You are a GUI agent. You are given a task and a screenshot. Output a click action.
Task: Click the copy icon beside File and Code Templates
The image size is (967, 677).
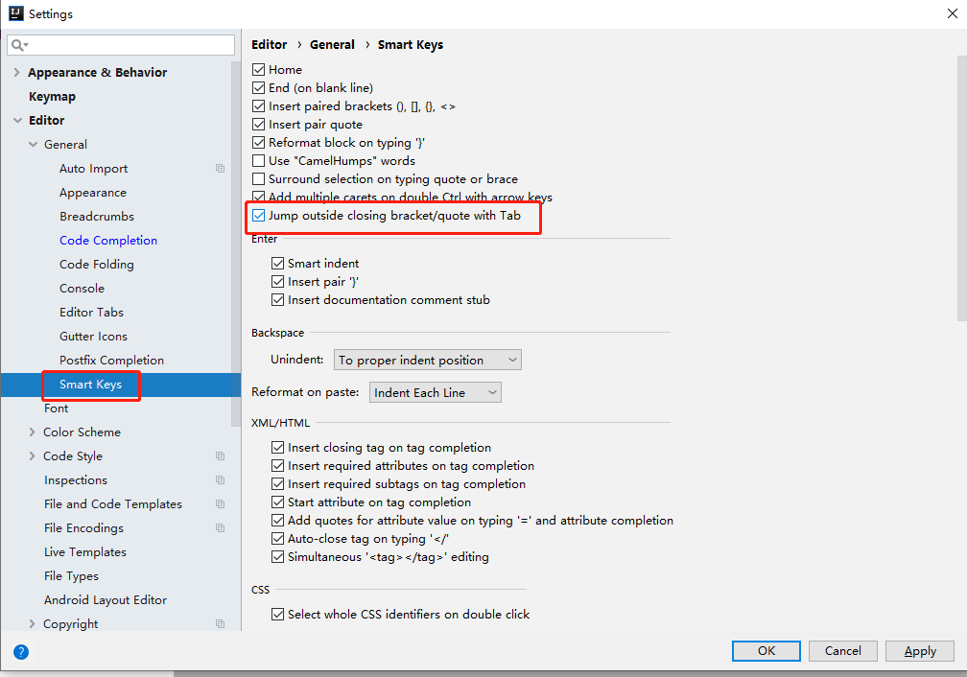221,504
